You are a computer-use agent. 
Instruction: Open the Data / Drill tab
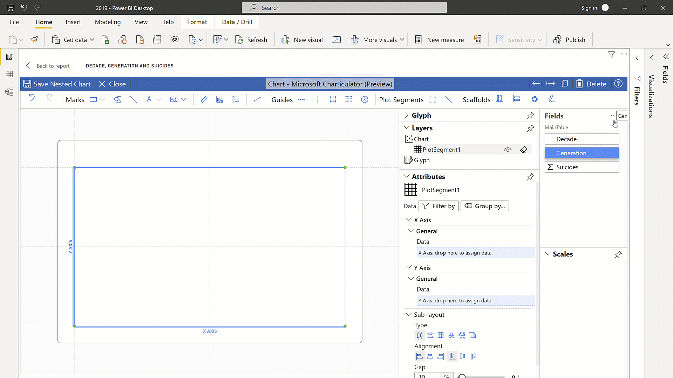coord(237,22)
